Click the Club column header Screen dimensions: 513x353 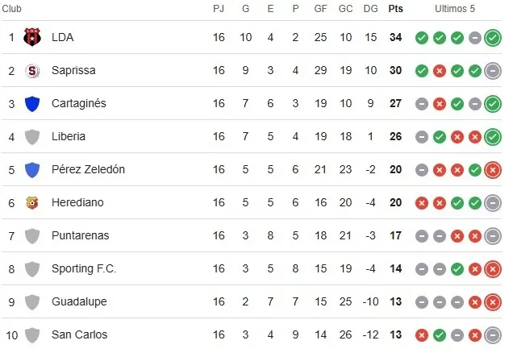14,8
